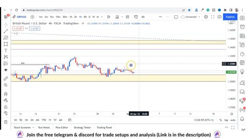Open the Trading Panel tab

click(x=104, y=128)
